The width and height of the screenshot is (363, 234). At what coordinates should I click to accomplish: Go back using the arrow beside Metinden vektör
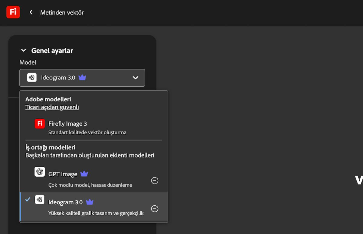coord(31,12)
